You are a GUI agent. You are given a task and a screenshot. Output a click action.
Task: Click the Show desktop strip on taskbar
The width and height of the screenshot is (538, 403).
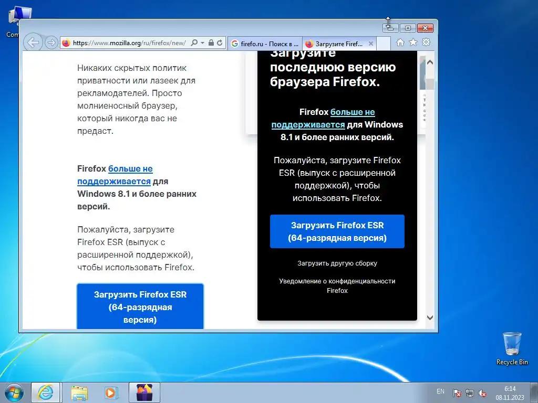[534, 393]
